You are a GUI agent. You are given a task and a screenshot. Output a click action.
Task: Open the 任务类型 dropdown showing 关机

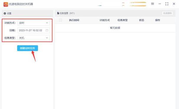pyautogui.click(x=34, y=38)
